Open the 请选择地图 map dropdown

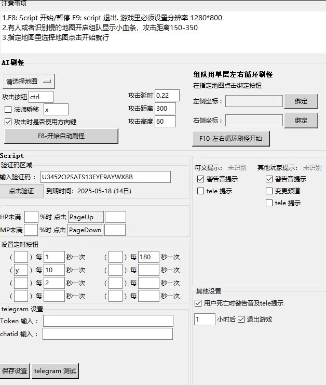29,82
